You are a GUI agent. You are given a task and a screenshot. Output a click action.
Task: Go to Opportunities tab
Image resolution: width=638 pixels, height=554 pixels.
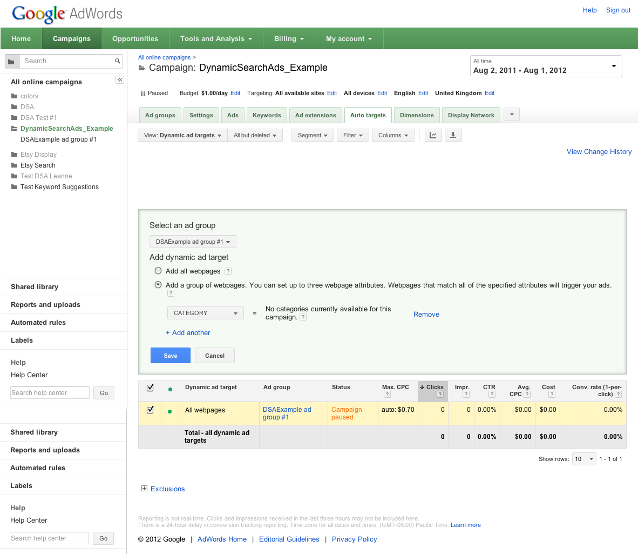point(135,39)
